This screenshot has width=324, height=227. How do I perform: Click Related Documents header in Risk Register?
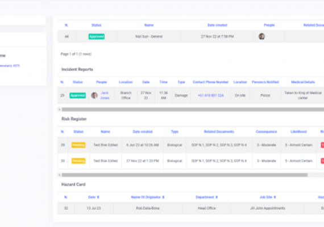point(219,132)
